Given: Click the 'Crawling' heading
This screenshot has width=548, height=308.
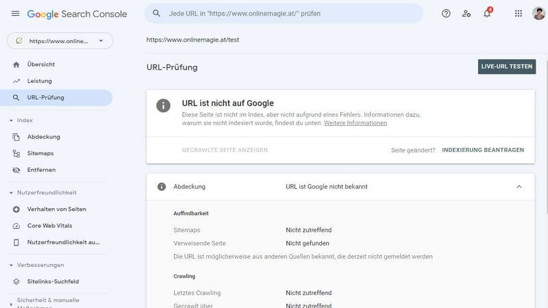Looking at the screenshot, I should (184, 277).
